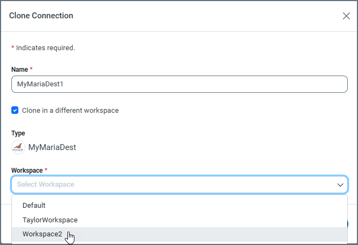
Task: Select the Default workspace option
Action: click(34, 205)
